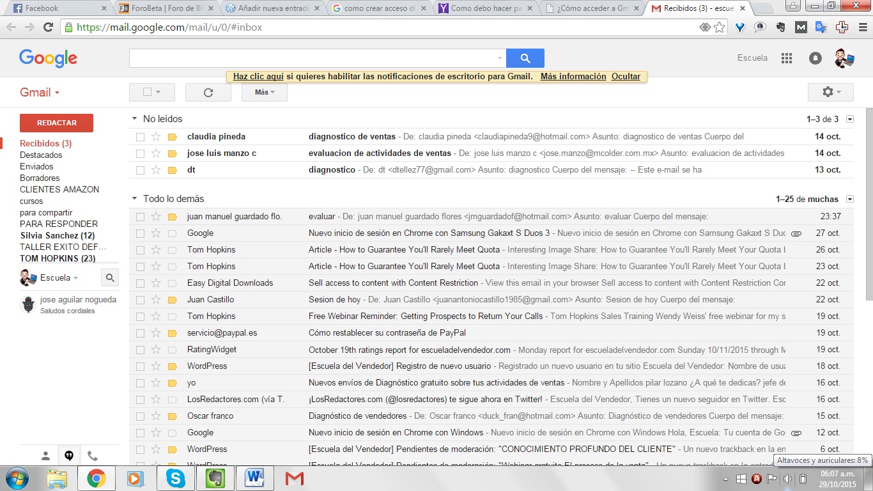Collapse the No leídos section
Image resolution: width=873 pixels, height=491 pixels.
(134, 119)
